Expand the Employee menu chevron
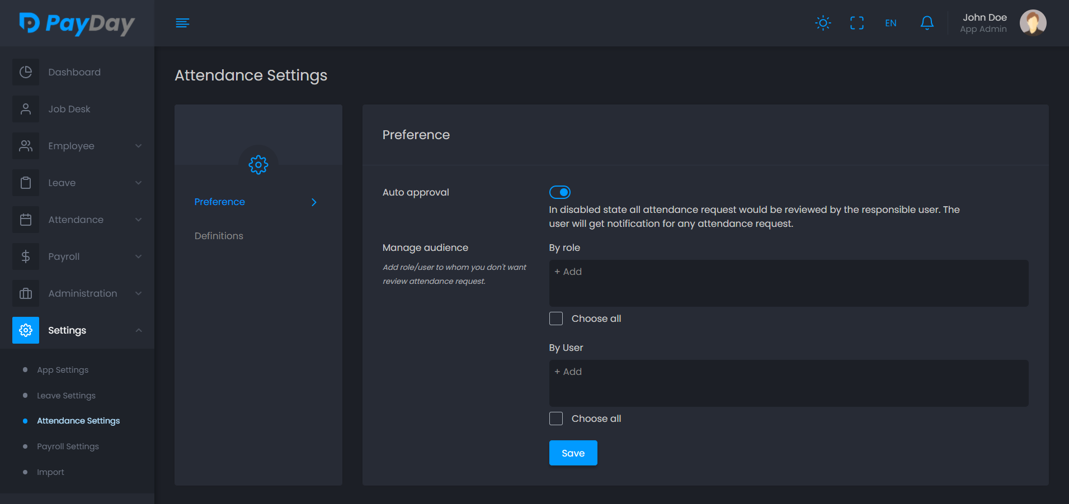Image resolution: width=1069 pixels, height=504 pixels. tap(138, 146)
